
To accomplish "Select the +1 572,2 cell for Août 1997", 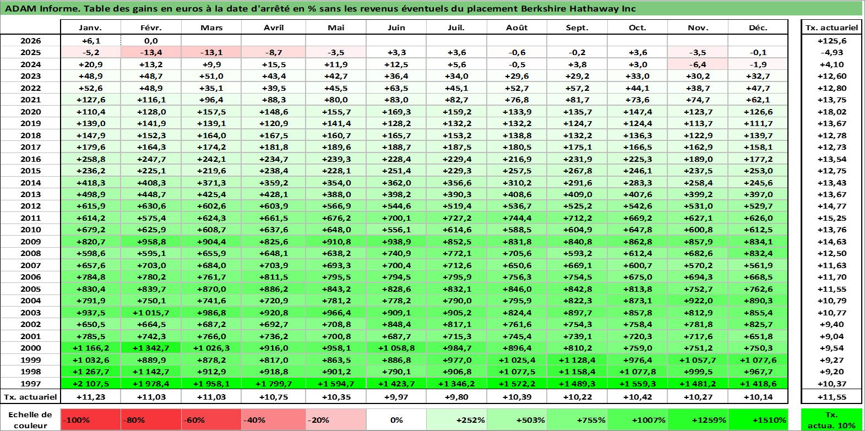I will [x=516, y=384].
